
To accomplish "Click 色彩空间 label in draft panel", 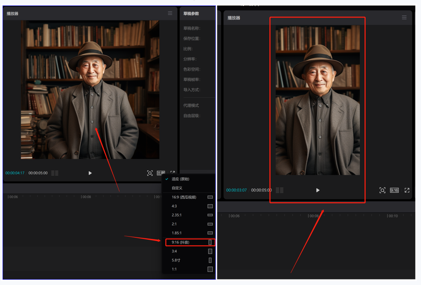I will point(192,69).
